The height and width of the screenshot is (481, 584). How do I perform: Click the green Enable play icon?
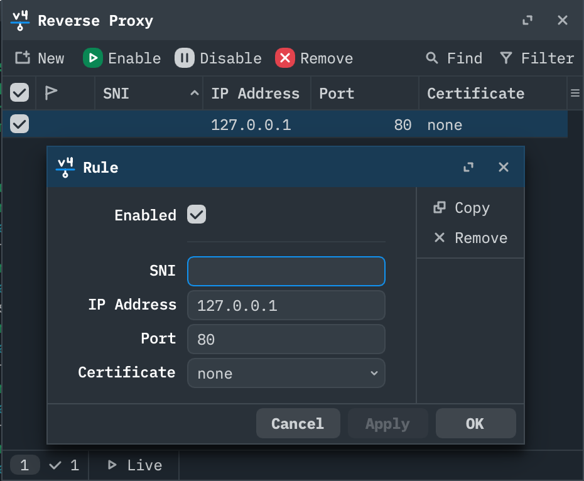[x=93, y=58]
